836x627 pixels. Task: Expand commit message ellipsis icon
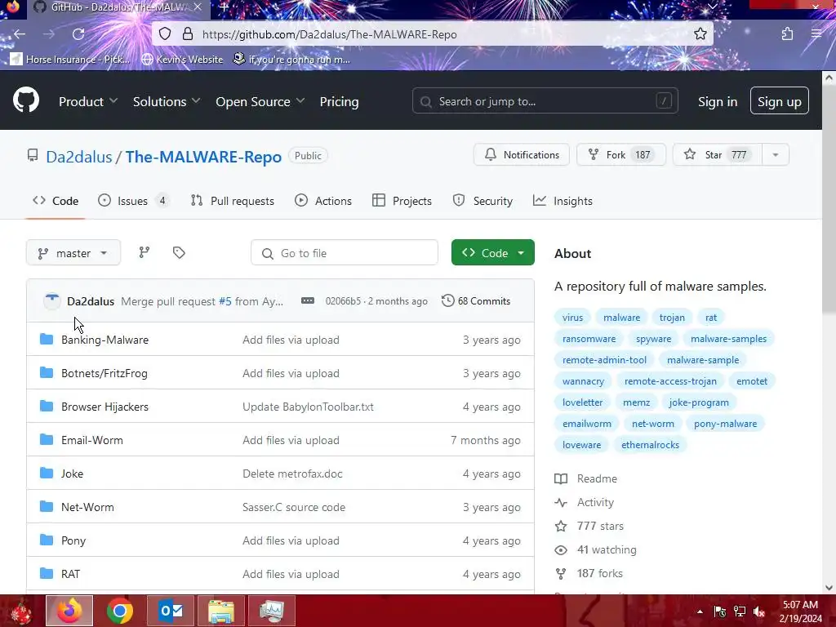[308, 300]
